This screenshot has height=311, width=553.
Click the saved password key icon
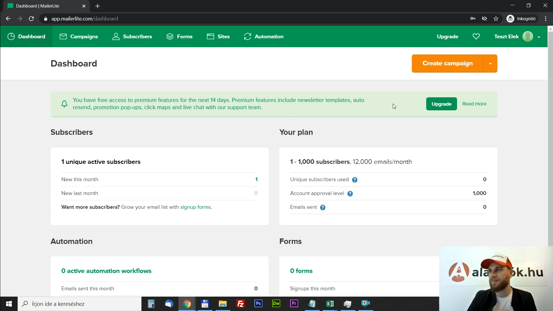[473, 19]
